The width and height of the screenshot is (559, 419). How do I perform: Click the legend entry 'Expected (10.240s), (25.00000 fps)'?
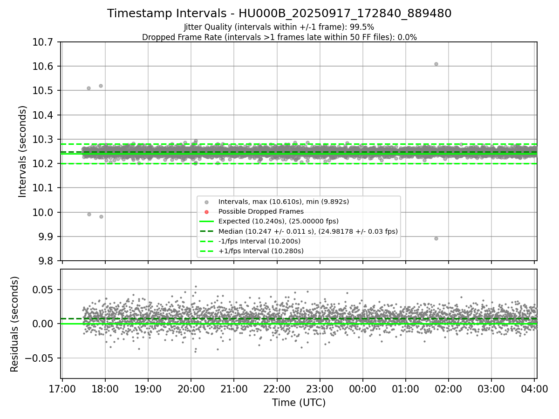click(279, 221)
